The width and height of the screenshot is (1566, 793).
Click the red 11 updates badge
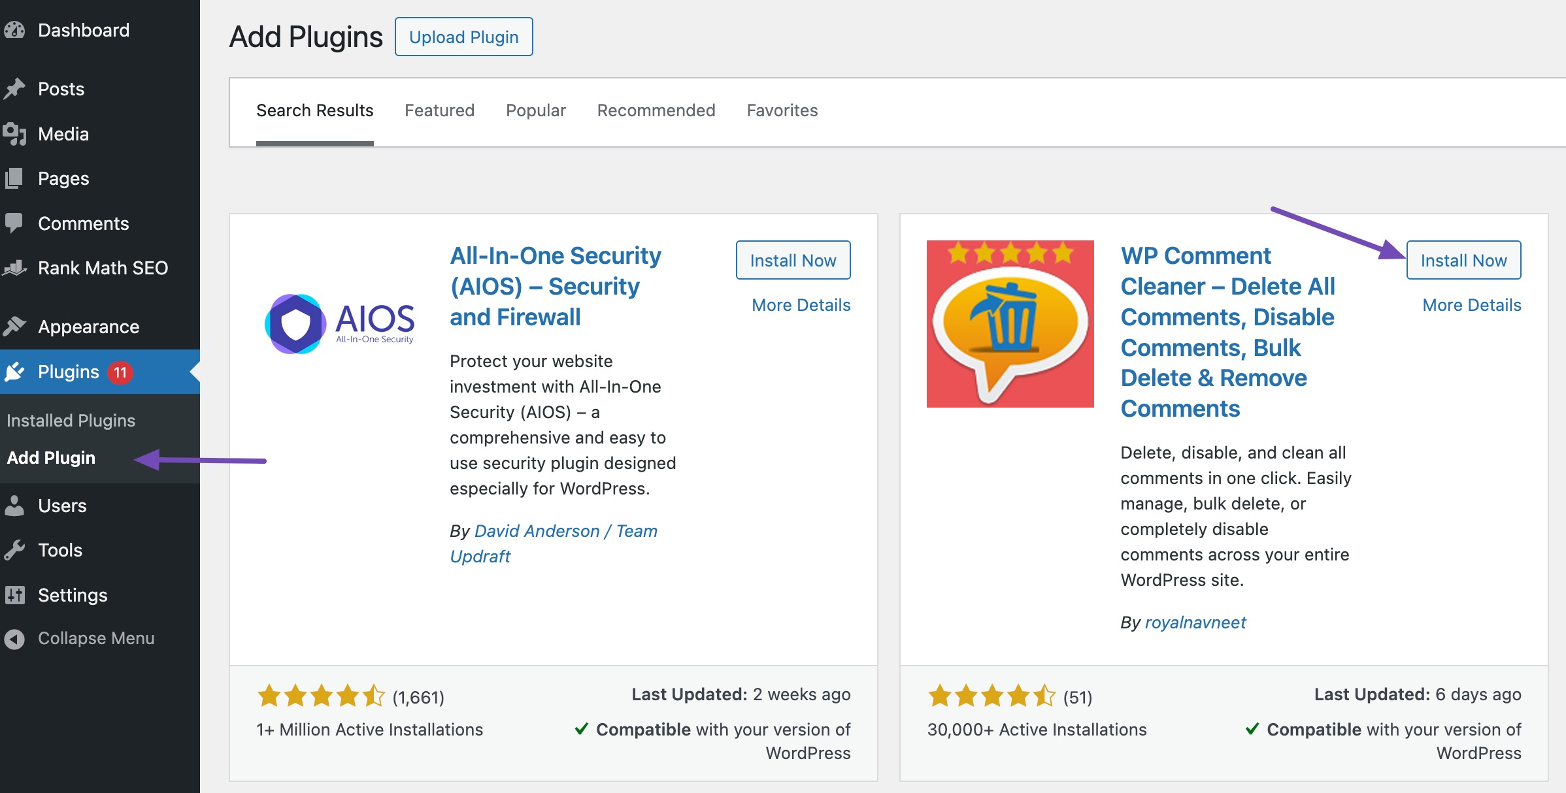tap(120, 372)
